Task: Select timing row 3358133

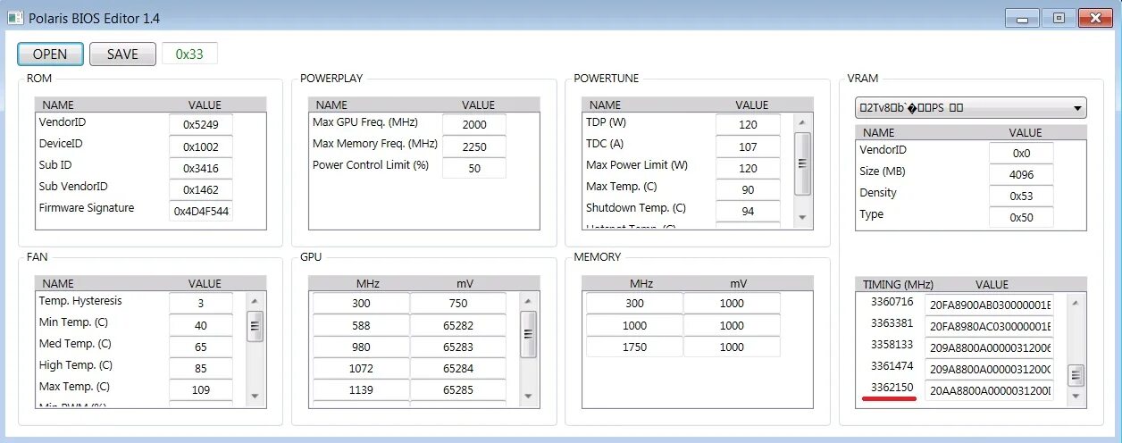Action: 892,345
